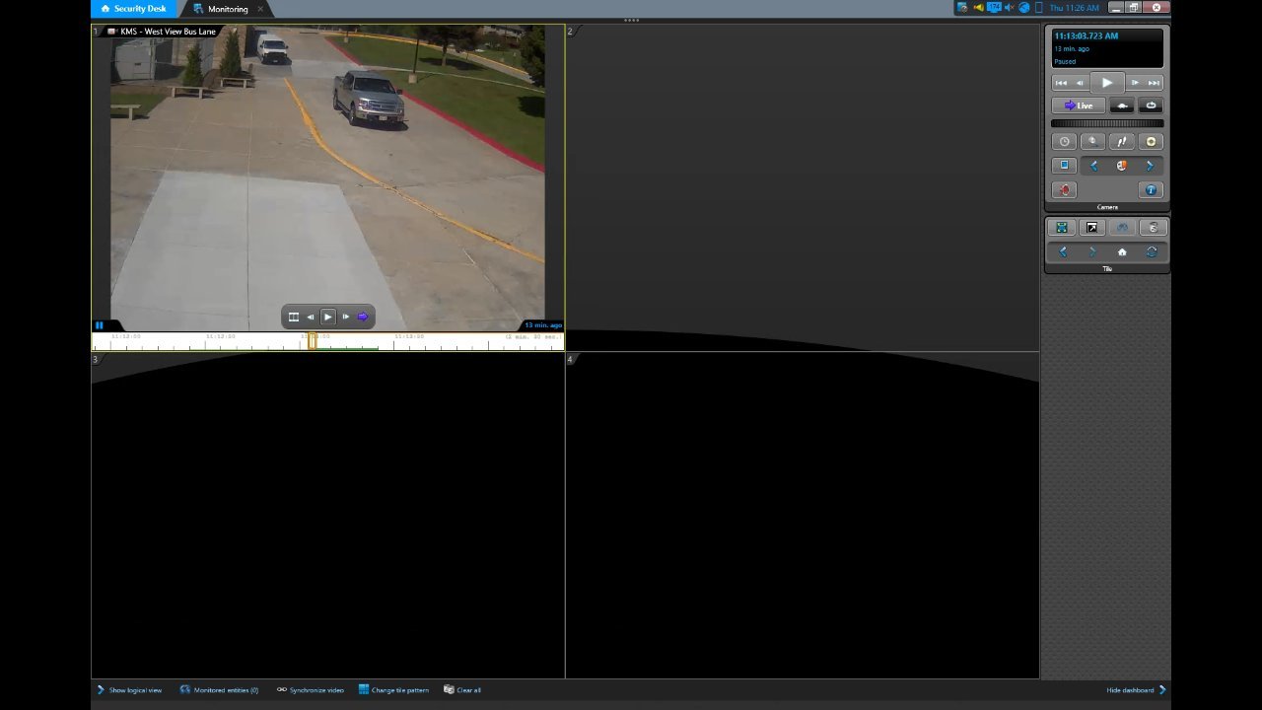
Task: Select empty tile number 3
Action: 327,515
